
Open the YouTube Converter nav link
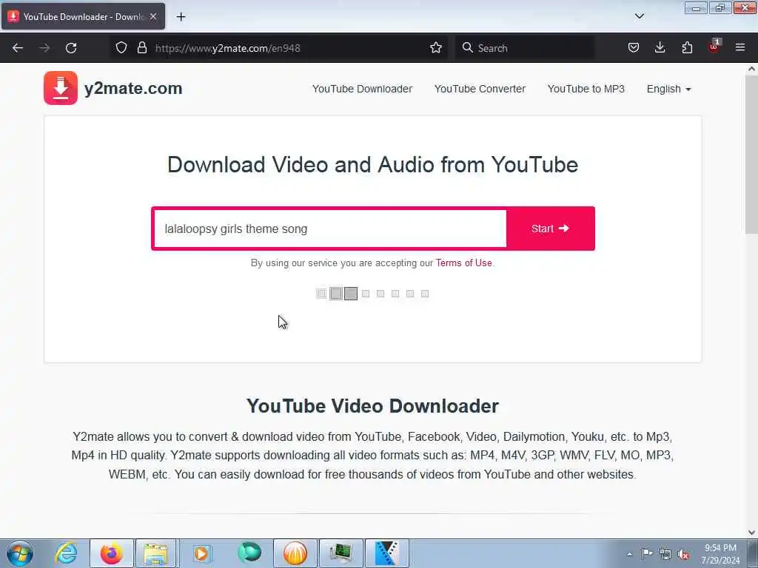pyautogui.click(x=480, y=89)
